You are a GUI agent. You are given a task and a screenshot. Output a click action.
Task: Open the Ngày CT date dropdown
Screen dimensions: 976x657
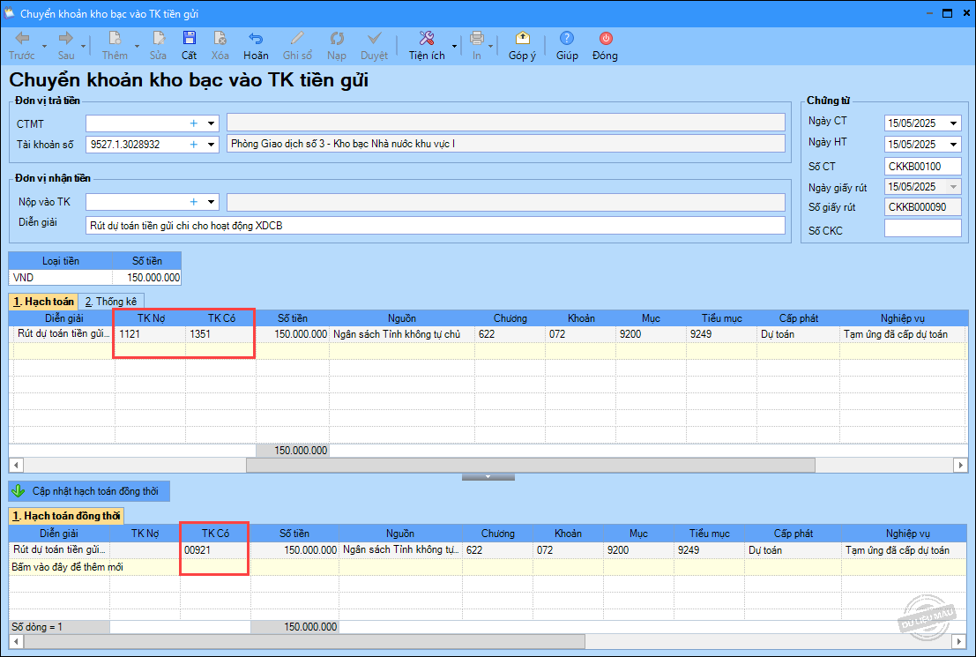point(954,123)
